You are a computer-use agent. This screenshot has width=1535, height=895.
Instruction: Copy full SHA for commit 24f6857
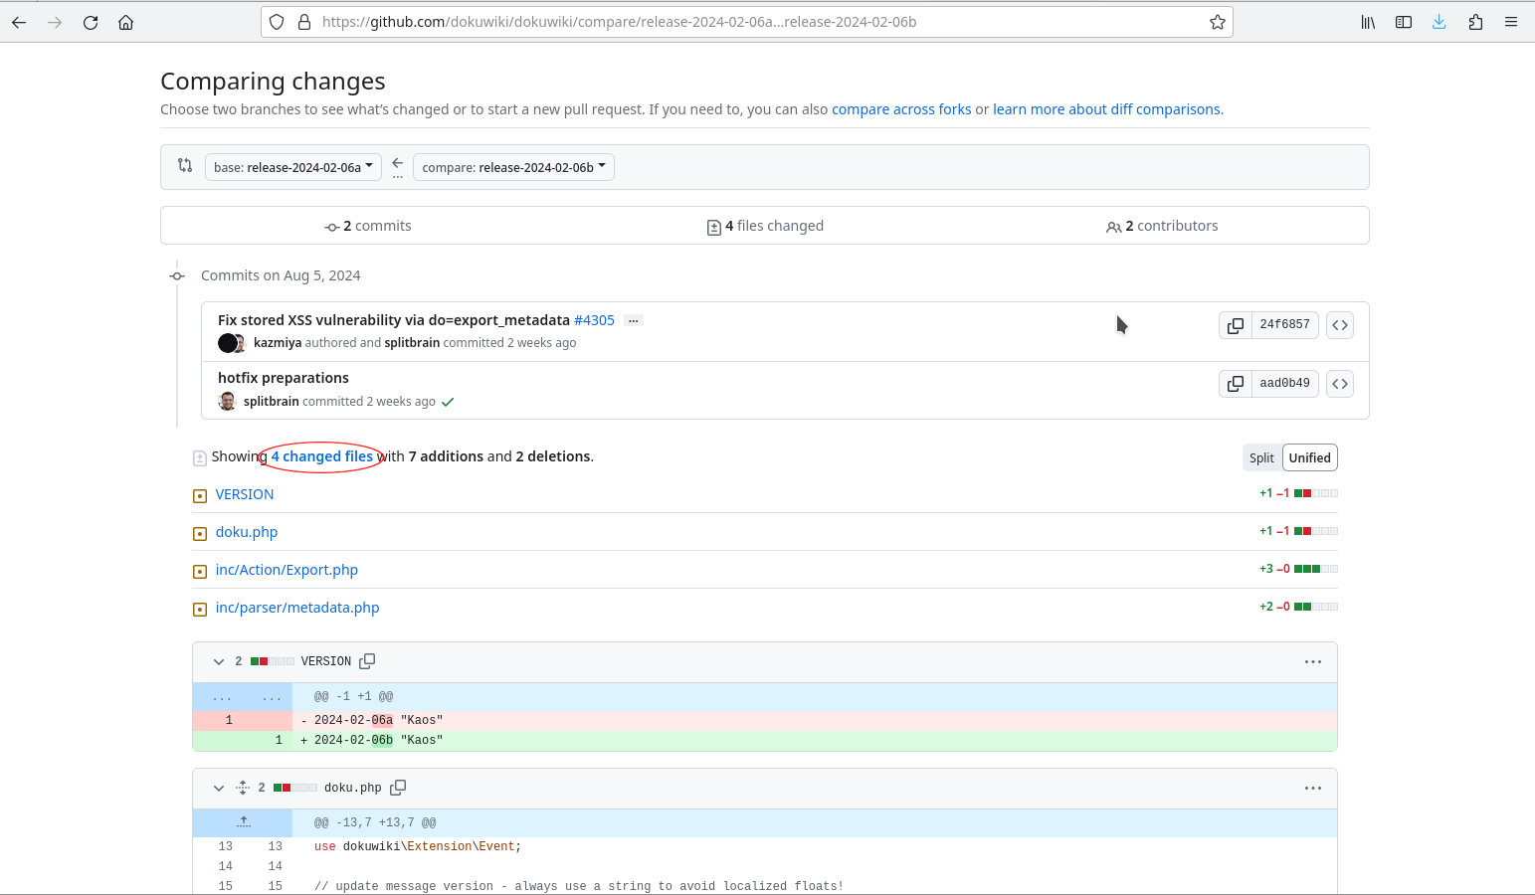pyautogui.click(x=1235, y=325)
